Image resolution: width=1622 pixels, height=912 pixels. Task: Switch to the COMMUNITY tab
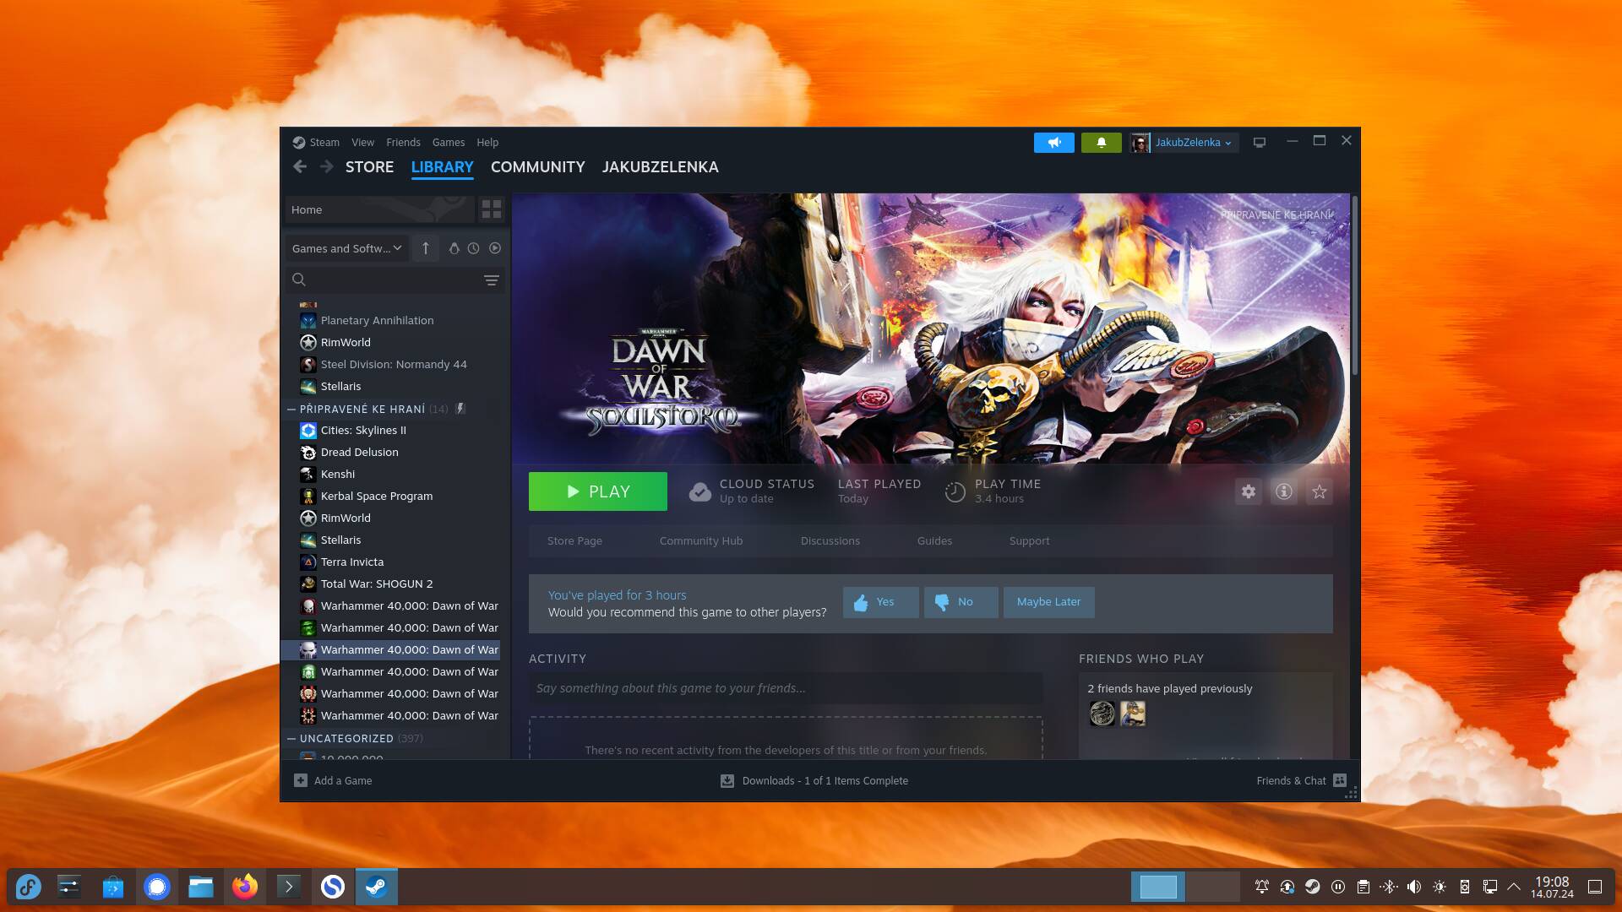(x=537, y=167)
